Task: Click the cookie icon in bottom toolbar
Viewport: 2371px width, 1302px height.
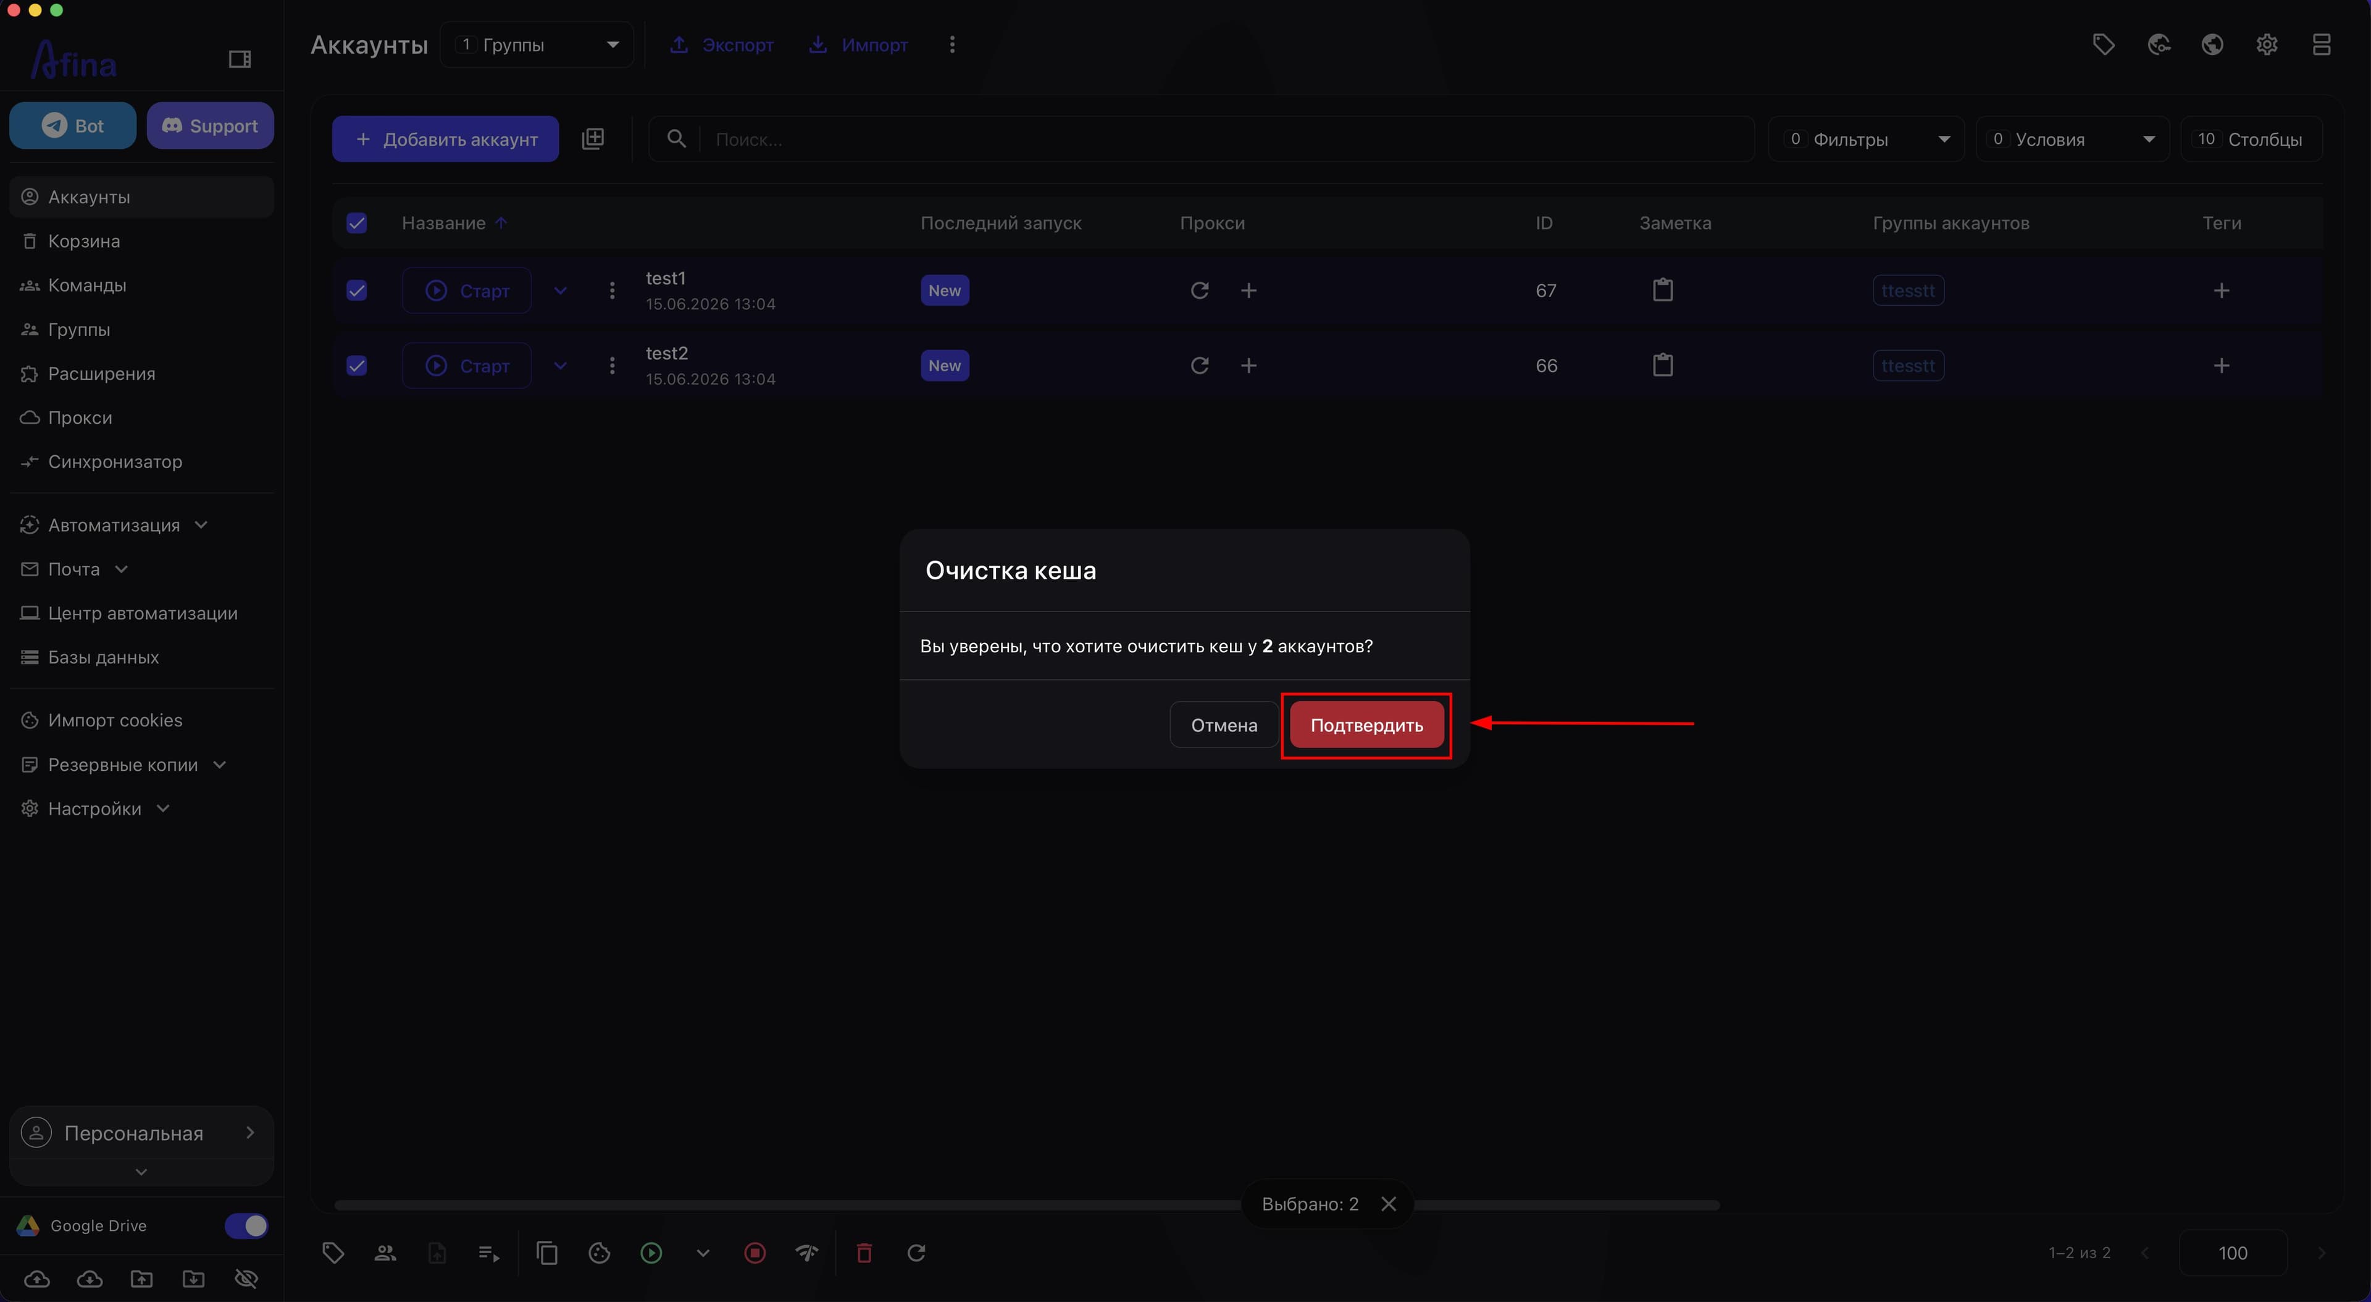Action: 599,1252
